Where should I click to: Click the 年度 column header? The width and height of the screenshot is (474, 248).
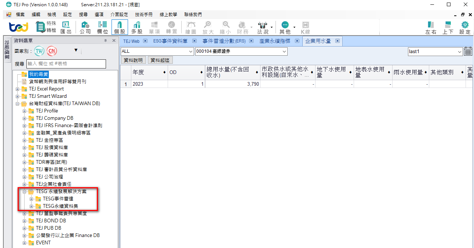[149, 73]
